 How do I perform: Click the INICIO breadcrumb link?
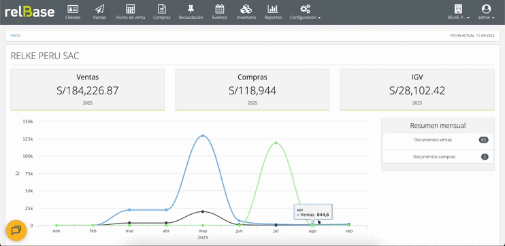click(x=16, y=36)
